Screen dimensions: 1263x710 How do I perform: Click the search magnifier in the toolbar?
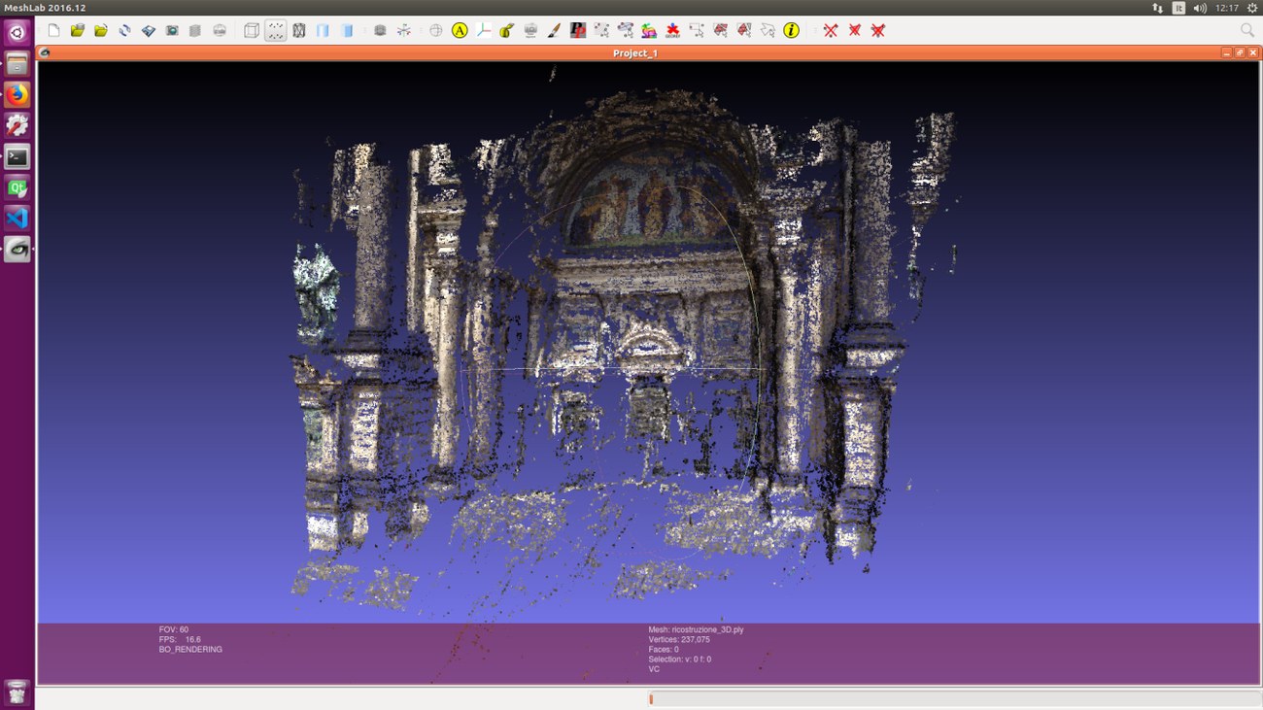click(1247, 30)
